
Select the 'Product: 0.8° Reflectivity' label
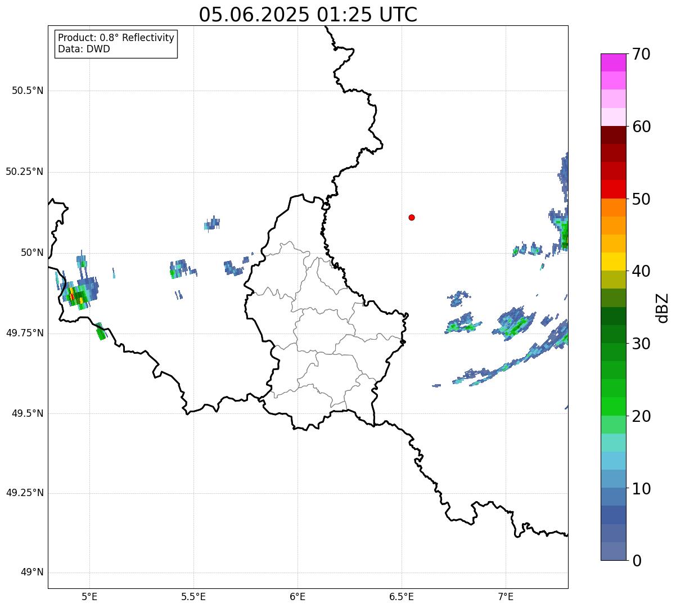click(116, 38)
